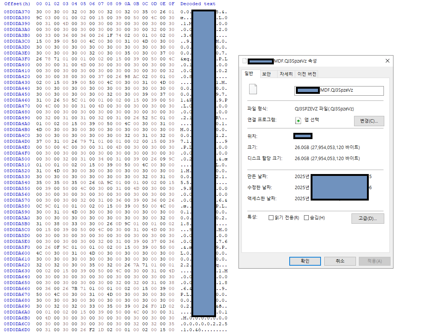This screenshot has width=424, height=333.
Task: Click the 연결 프로그램 label
Action: click(262, 120)
